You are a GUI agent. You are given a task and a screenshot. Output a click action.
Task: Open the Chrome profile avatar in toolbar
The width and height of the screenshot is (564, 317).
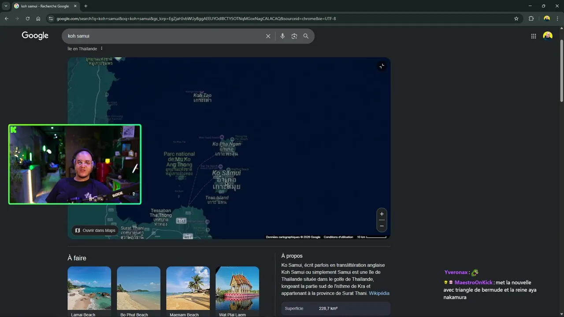coord(547,18)
